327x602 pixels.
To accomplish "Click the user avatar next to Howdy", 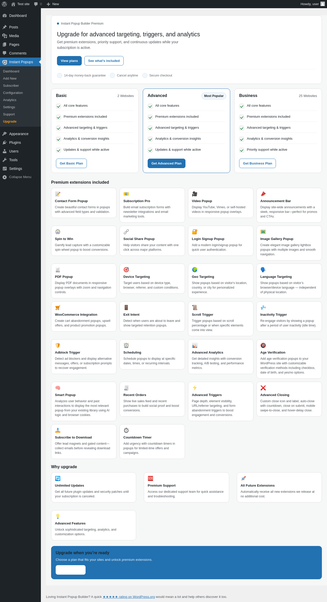I will point(323,4).
